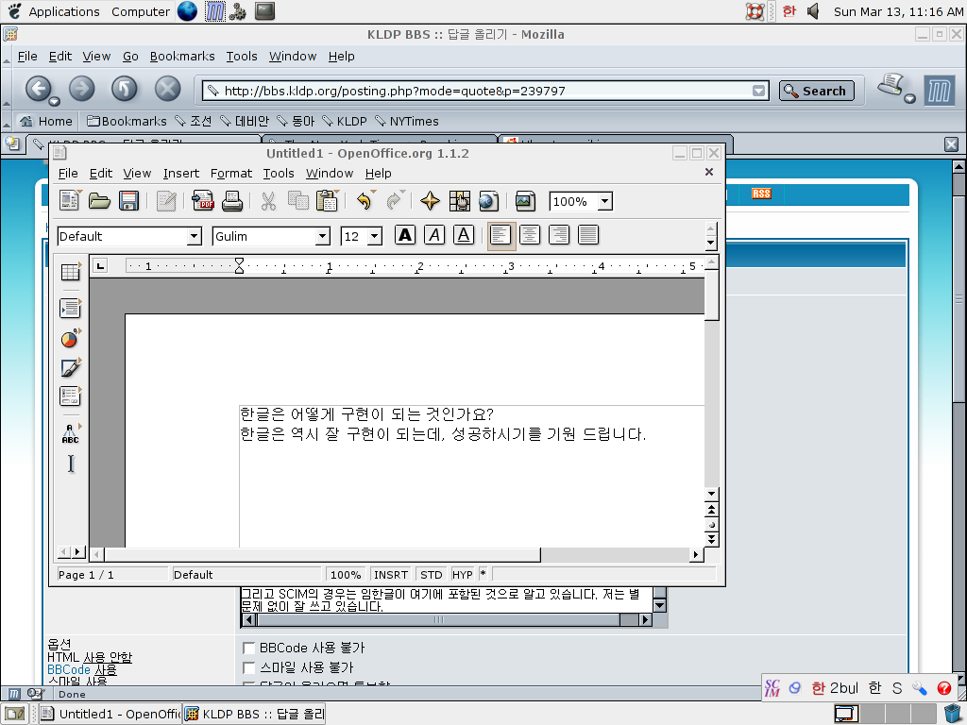The height and width of the screenshot is (725, 967).
Task: Click the Mozilla Search button
Action: [x=817, y=91]
